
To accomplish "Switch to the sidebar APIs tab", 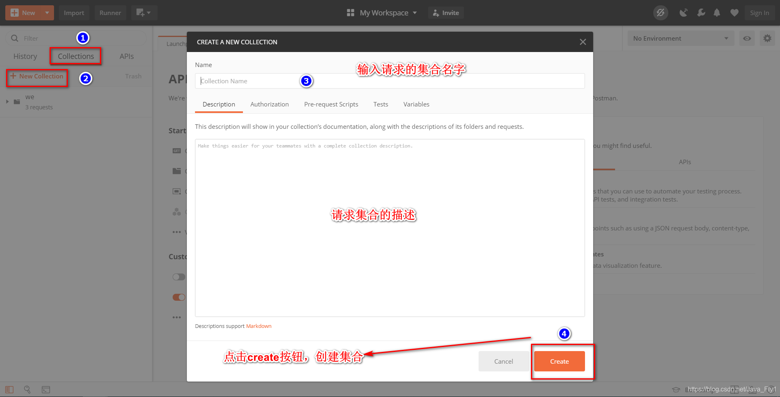I will 127,56.
